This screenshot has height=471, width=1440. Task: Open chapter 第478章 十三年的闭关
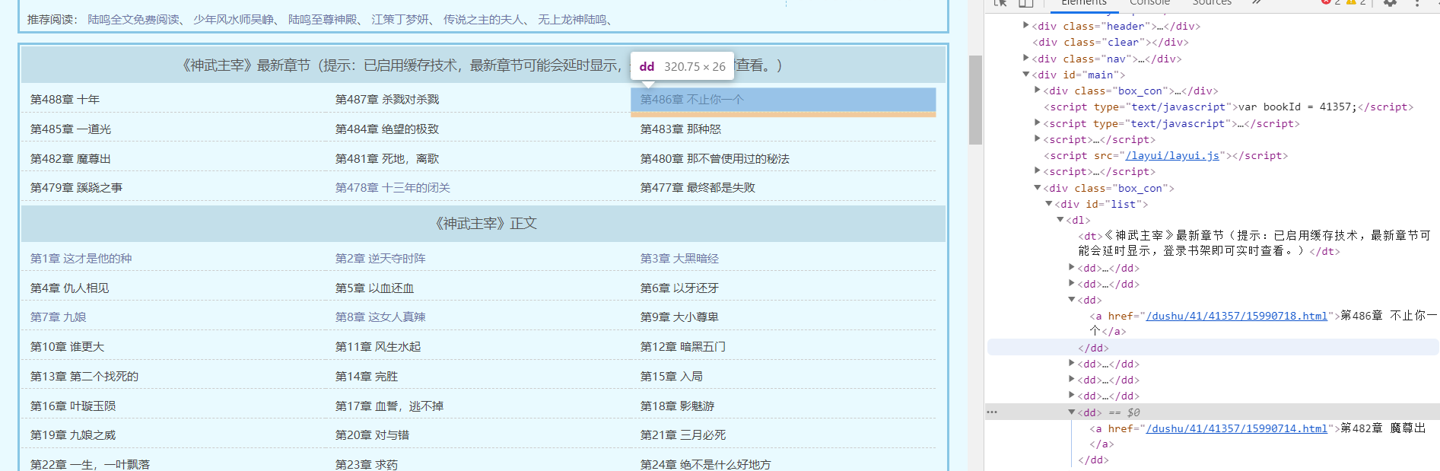click(x=393, y=188)
